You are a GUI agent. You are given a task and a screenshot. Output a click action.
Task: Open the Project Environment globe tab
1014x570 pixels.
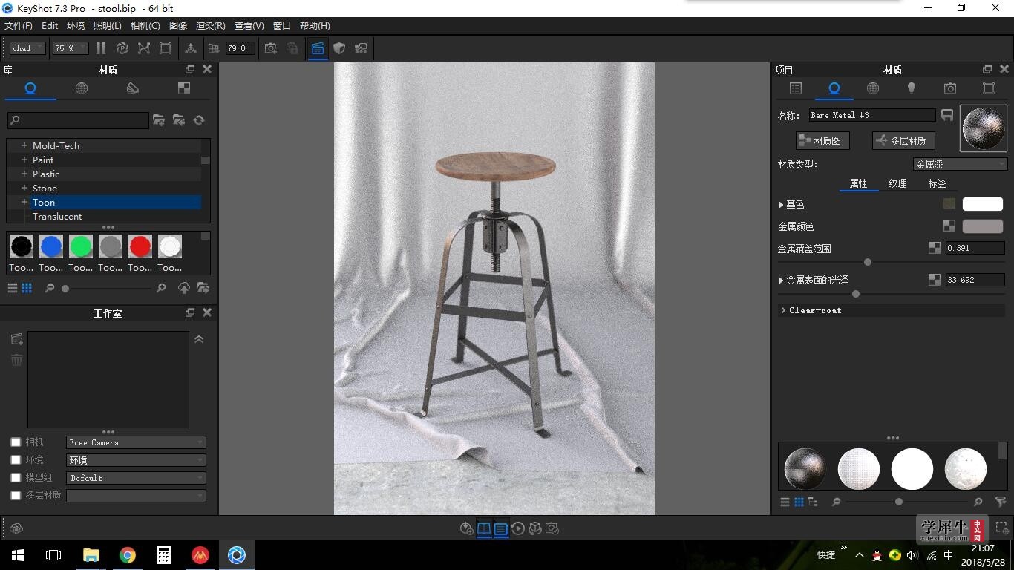pos(873,88)
